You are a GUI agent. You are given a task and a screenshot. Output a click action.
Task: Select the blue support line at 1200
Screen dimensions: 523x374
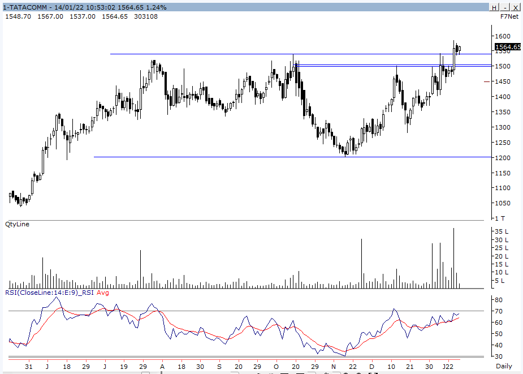292,157
